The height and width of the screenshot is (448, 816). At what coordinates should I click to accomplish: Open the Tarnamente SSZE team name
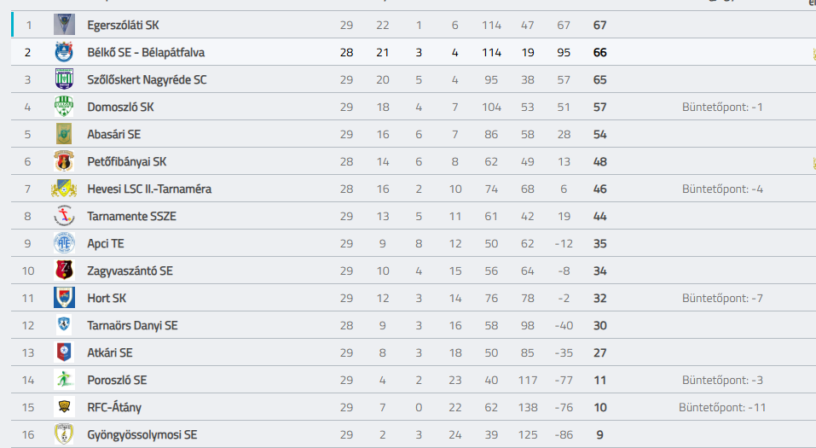pyautogui.click(x=131, y=216)
